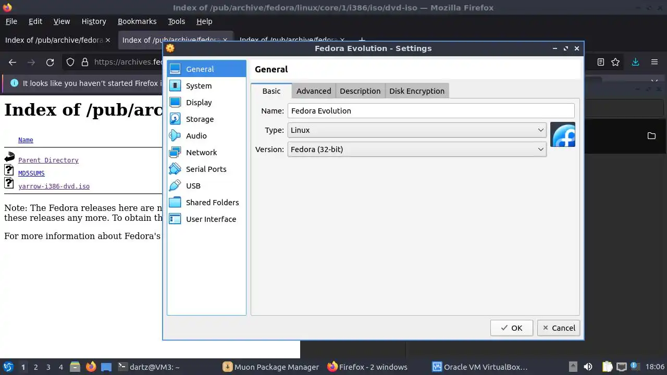Switch to the Basic tab
This screenshot has height=375, width=667.
[x=271, y=91]
